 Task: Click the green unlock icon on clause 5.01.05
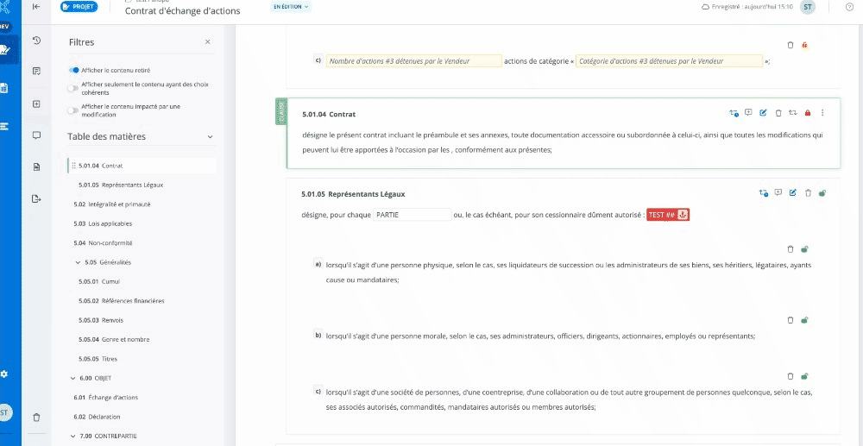coord(822,193)
